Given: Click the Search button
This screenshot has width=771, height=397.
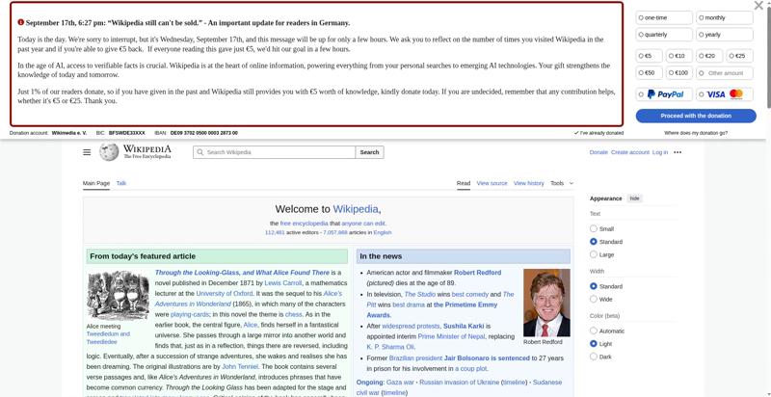Looking at the screenshot, I should click(369, 152).
